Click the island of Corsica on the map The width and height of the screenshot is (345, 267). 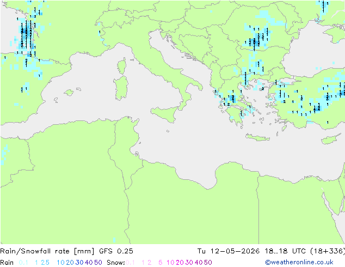click(x=122, y=65)
